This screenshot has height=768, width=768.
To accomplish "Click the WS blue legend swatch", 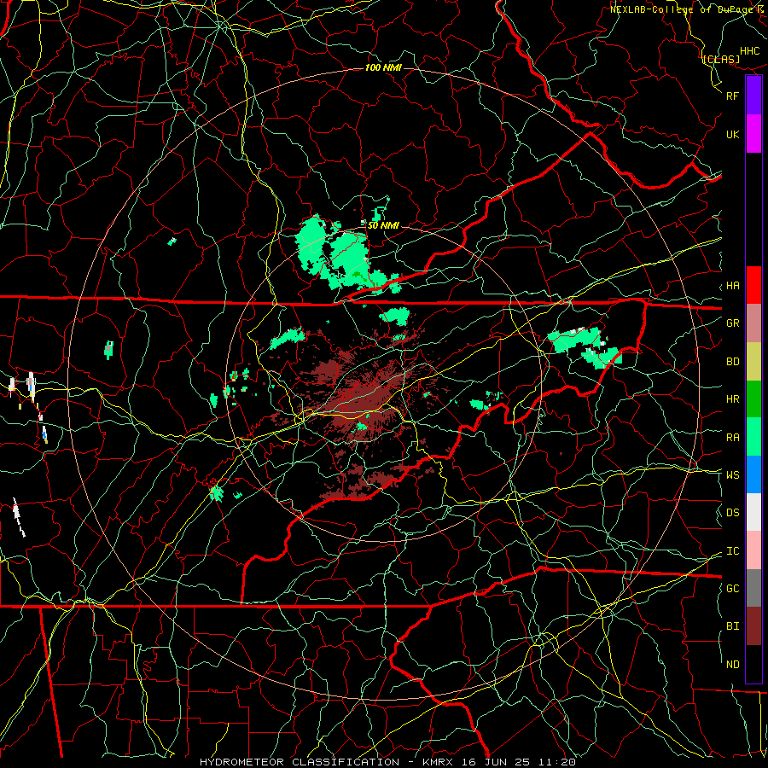I will point(753,474).
